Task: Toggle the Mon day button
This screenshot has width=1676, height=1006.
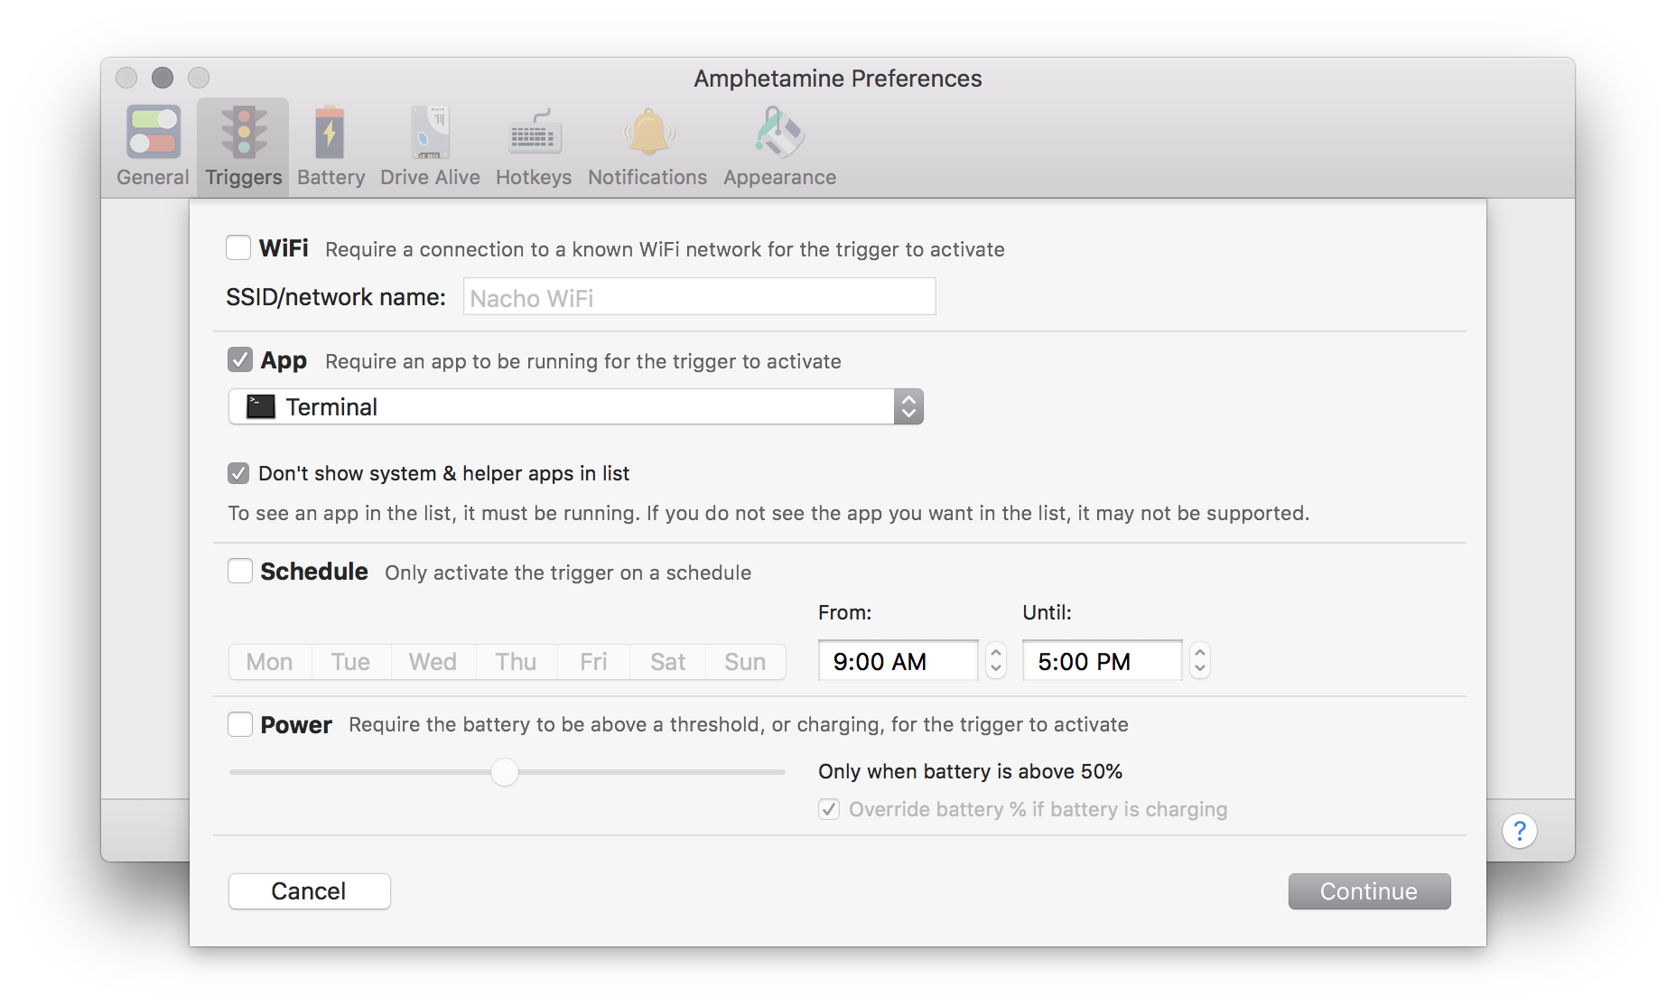Action: (270, 662)
